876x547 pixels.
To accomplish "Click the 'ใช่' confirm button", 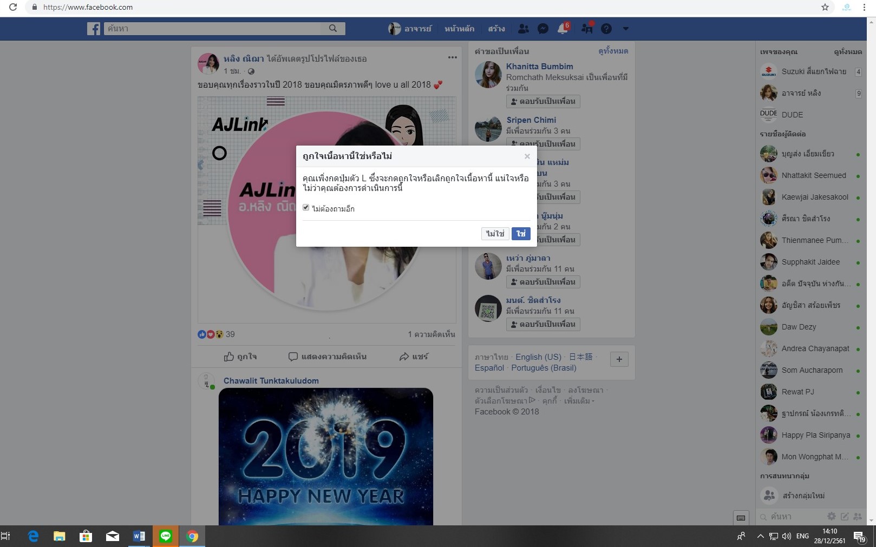I will tap(521, 234).
